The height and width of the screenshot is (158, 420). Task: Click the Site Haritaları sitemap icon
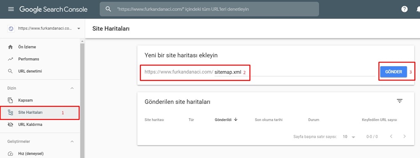click(10, 113)
